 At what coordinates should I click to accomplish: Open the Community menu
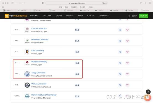pyautogui.click(x=104, y=16)
